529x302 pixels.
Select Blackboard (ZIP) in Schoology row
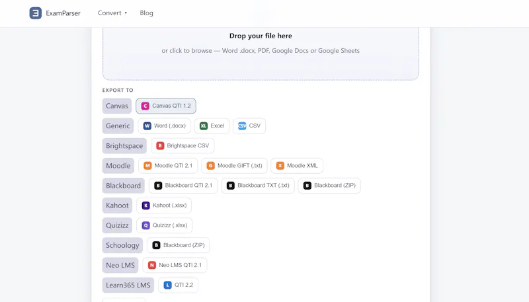tap(178, 245)
